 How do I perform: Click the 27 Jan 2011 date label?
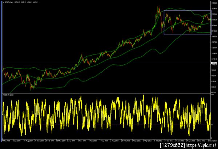click(x=136, y=141)
